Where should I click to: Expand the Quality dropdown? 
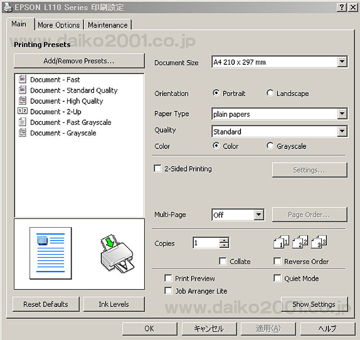coord(342,131)
